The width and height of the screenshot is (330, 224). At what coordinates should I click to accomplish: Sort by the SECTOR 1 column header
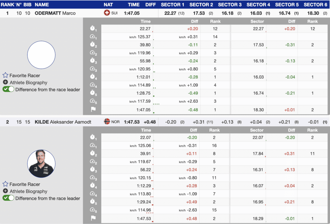pos(172,5)
